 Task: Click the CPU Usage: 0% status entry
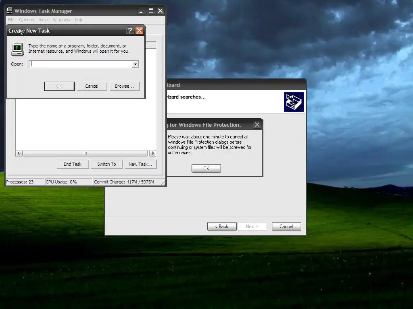point(69,182)
